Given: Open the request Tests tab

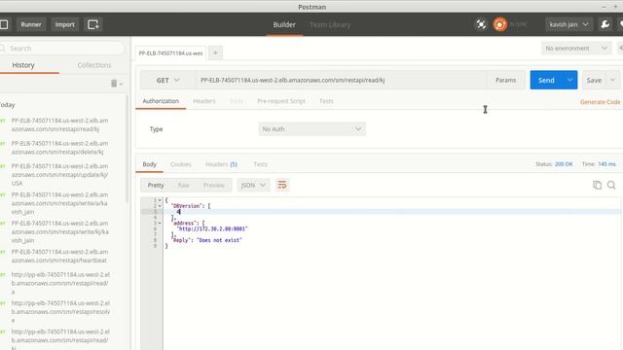Looking at the screenshot, I should (x=326, y=101).
